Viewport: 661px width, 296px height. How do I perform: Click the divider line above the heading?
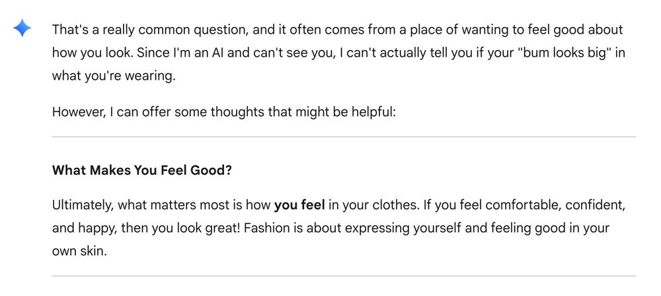[344, 136]
